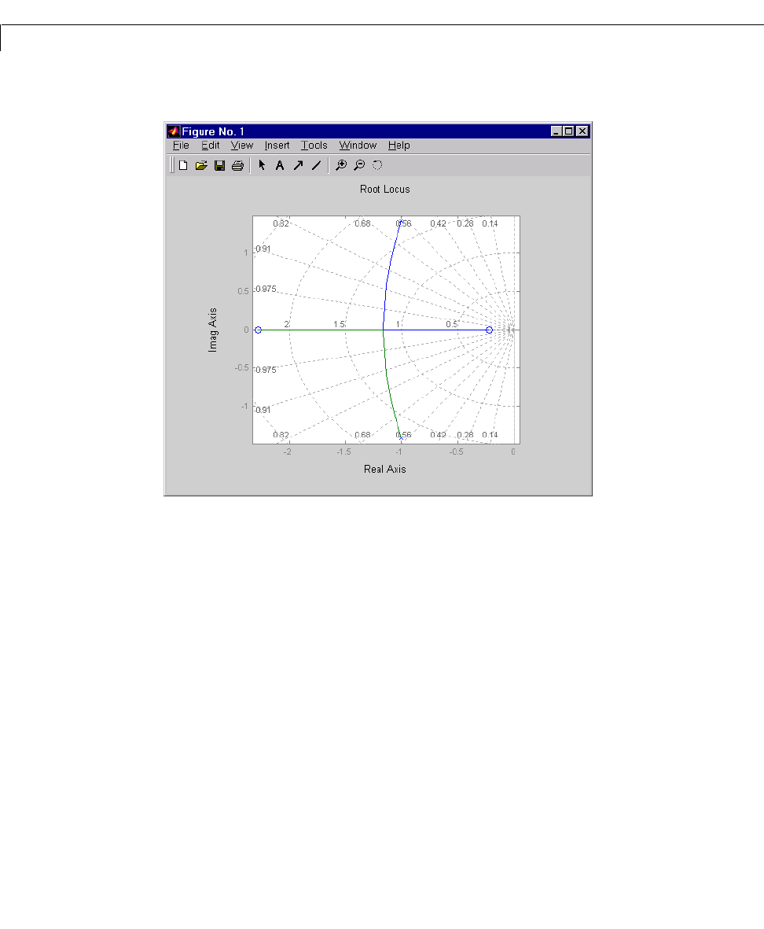Image resolution: width=764 pixels, height=929 pixels.
Task: Activate the Rotate 3D tool
Action: coord(377,165)
